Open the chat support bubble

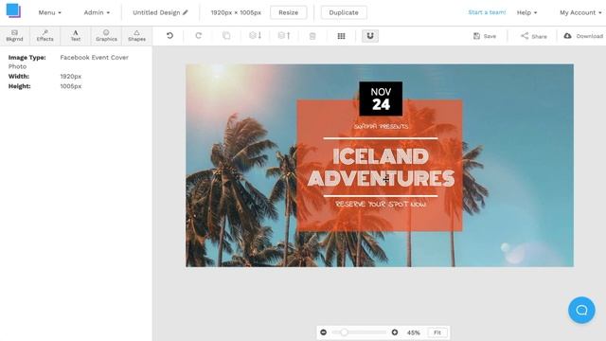coord(581,310)
